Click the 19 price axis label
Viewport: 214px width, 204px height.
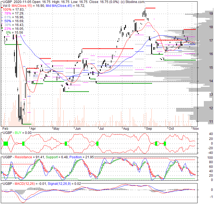click(x=211, y=13)
